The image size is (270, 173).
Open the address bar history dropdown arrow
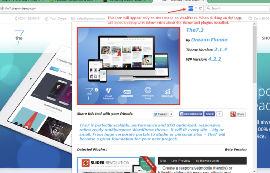196,8
